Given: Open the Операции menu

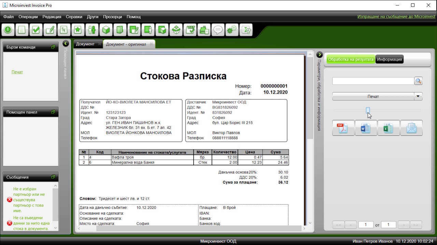Looking at the screenshot, I should pos(28,17).
